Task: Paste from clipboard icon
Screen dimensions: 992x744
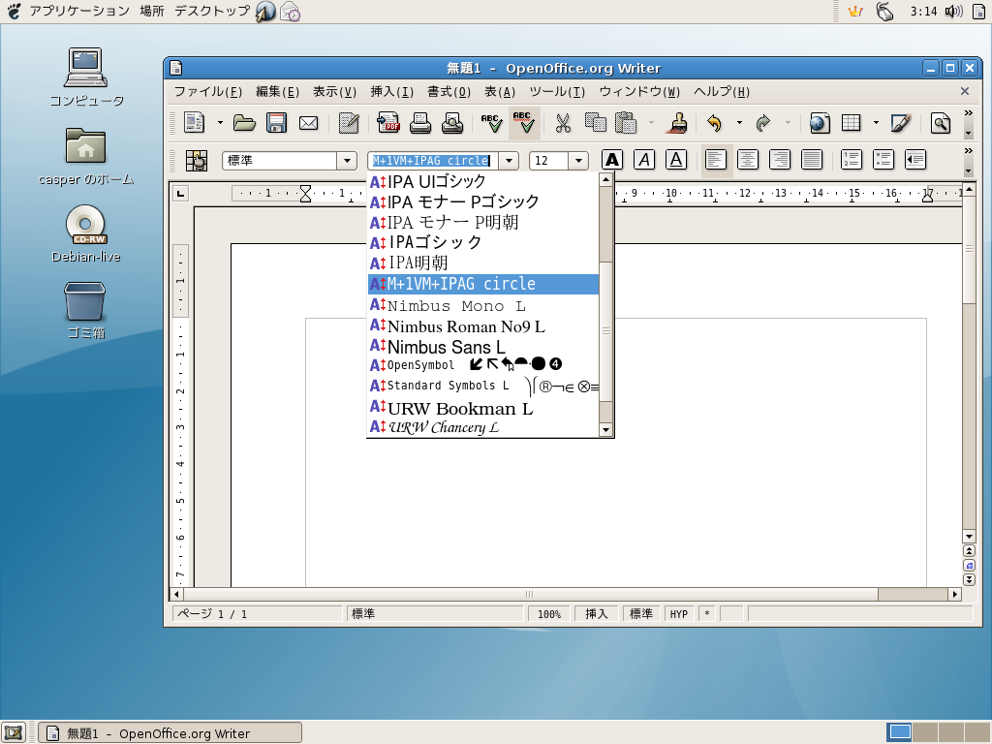Action: tap(627, 123)
